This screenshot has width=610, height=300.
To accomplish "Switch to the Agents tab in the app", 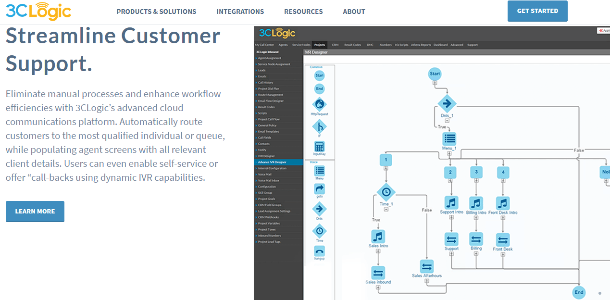I will coord(283,45).
